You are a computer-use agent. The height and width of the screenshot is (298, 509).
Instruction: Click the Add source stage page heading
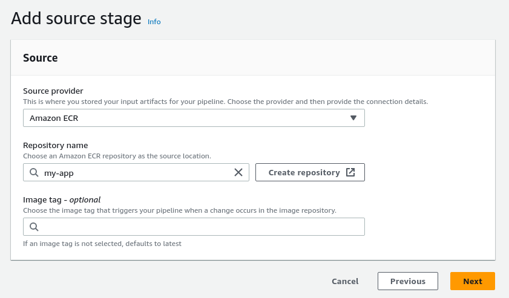coord(76,18)
